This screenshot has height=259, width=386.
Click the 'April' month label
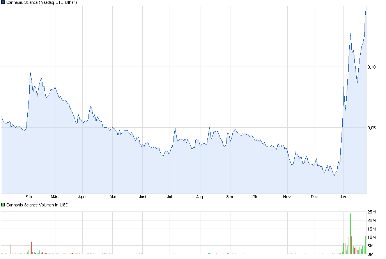[82, 197]
